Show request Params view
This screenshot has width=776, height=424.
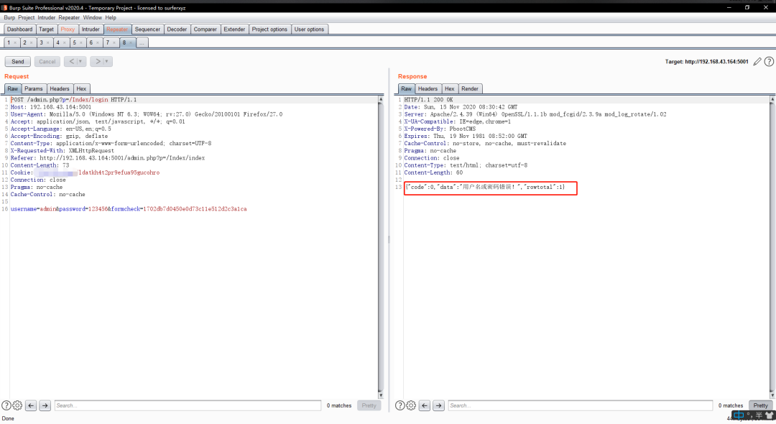point(34,88)
